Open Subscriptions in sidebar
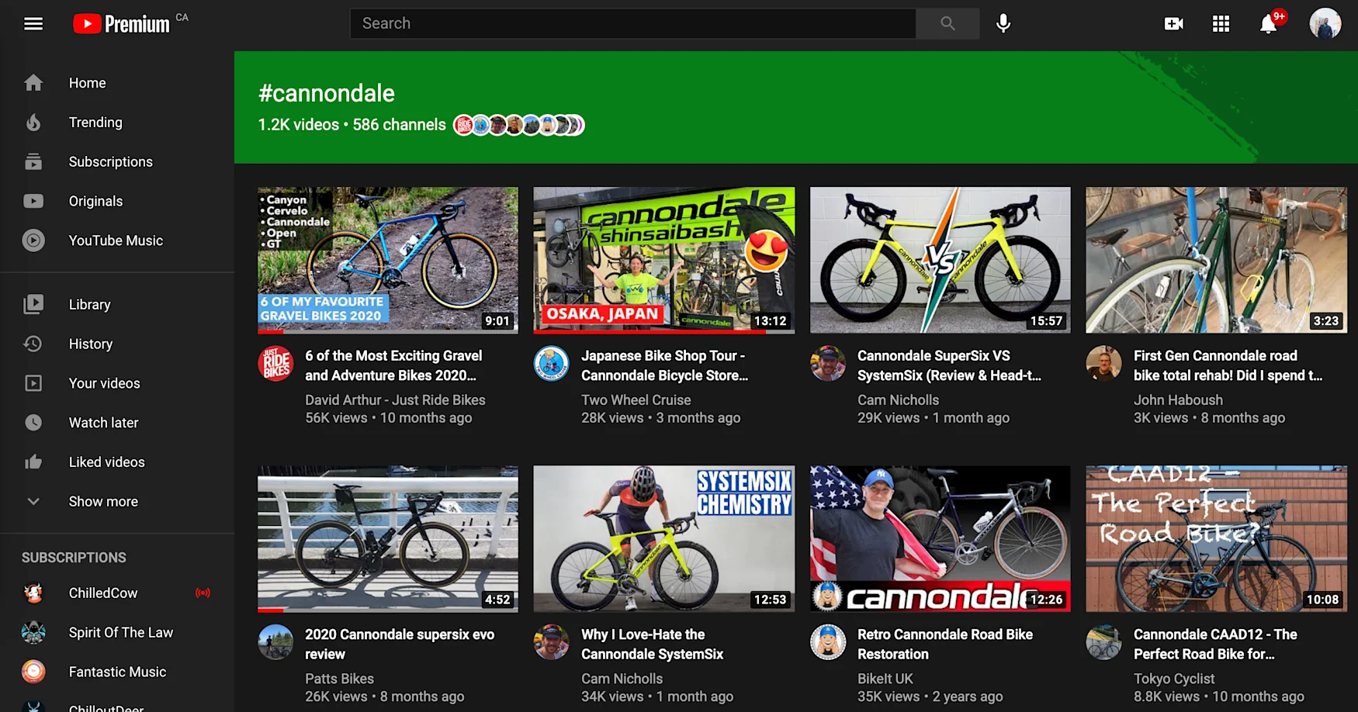Image resolution: width=1358 pixels, height=712 pixels. (x=110, y=162)
